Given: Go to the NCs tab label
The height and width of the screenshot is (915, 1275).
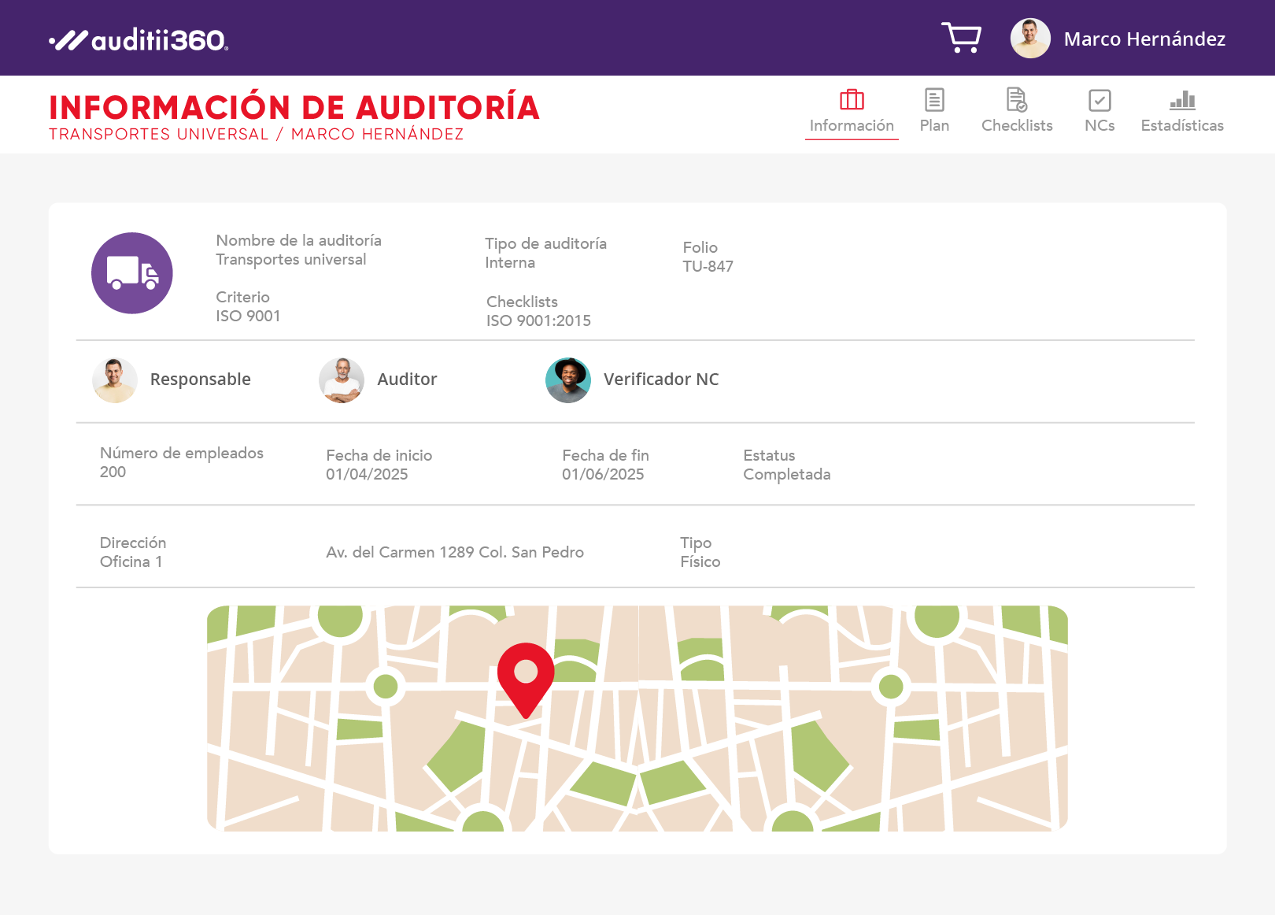Looking at the screenshot, I should (1099, 126).
